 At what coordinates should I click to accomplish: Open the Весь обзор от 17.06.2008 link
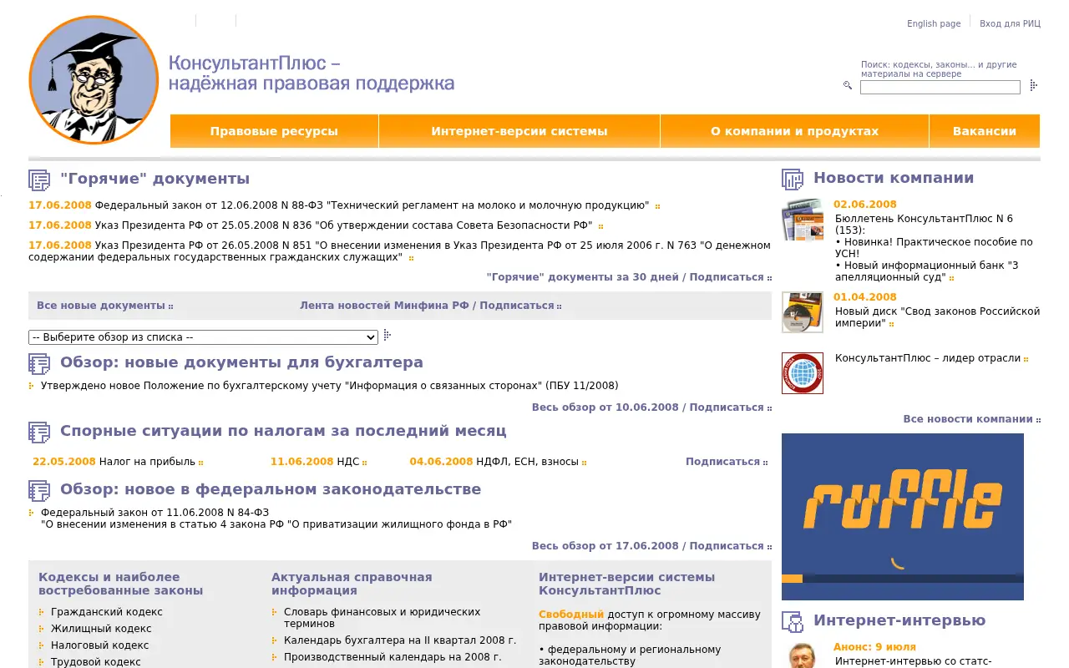[x=605, y=546]
